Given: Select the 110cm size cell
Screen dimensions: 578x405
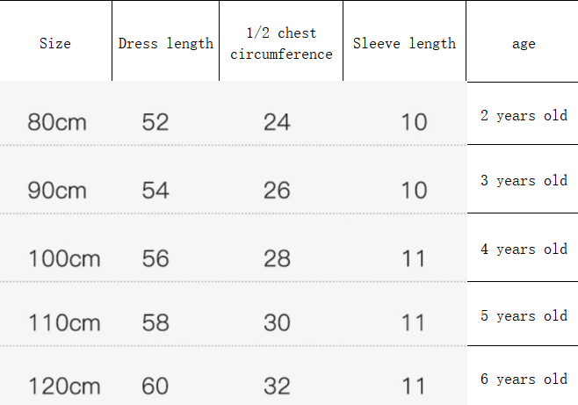Looking at the screenshot, I should (x=64, y=322).
